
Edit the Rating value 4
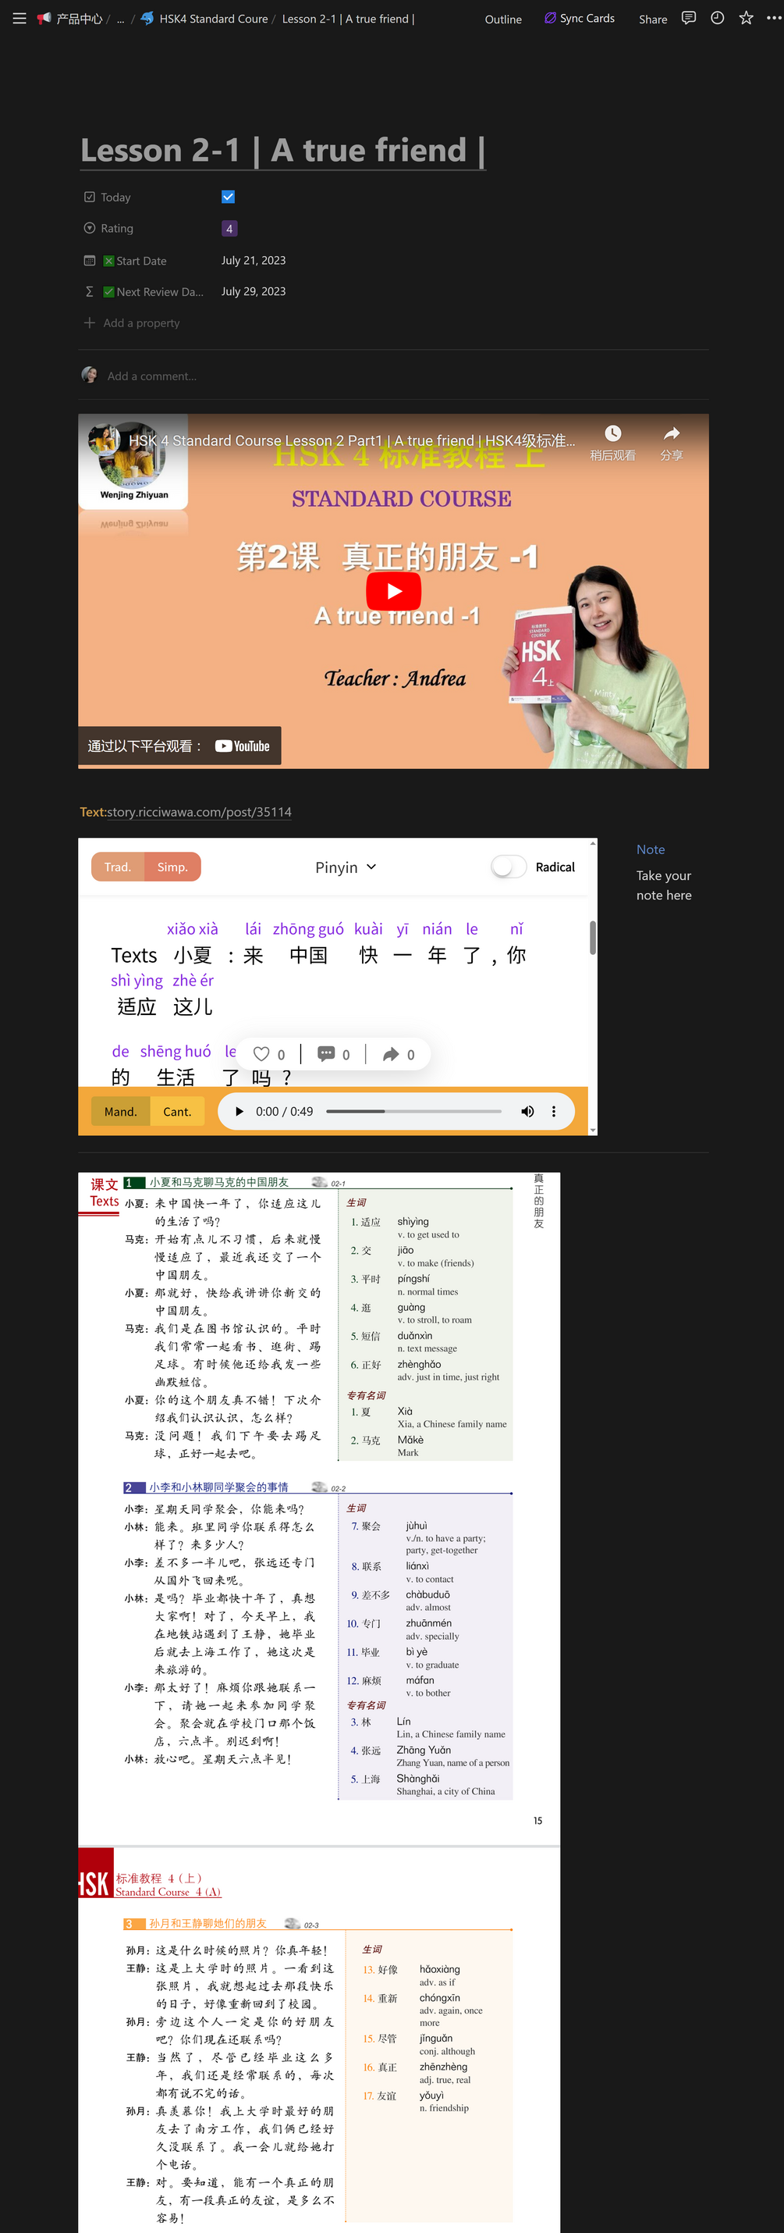point(229,229)
